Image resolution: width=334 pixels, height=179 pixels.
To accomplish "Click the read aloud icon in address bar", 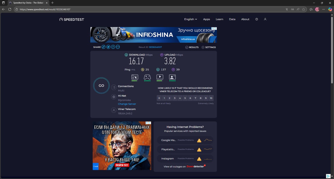I will [298, 9].
